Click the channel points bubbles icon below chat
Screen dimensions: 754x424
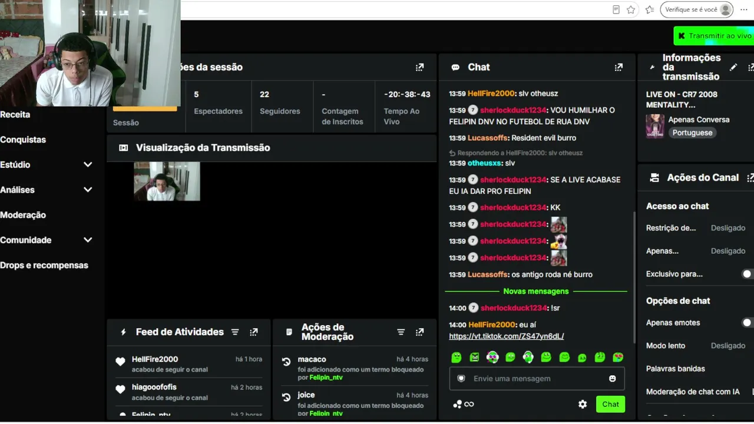pyautogui.click(x=458, y=404)
